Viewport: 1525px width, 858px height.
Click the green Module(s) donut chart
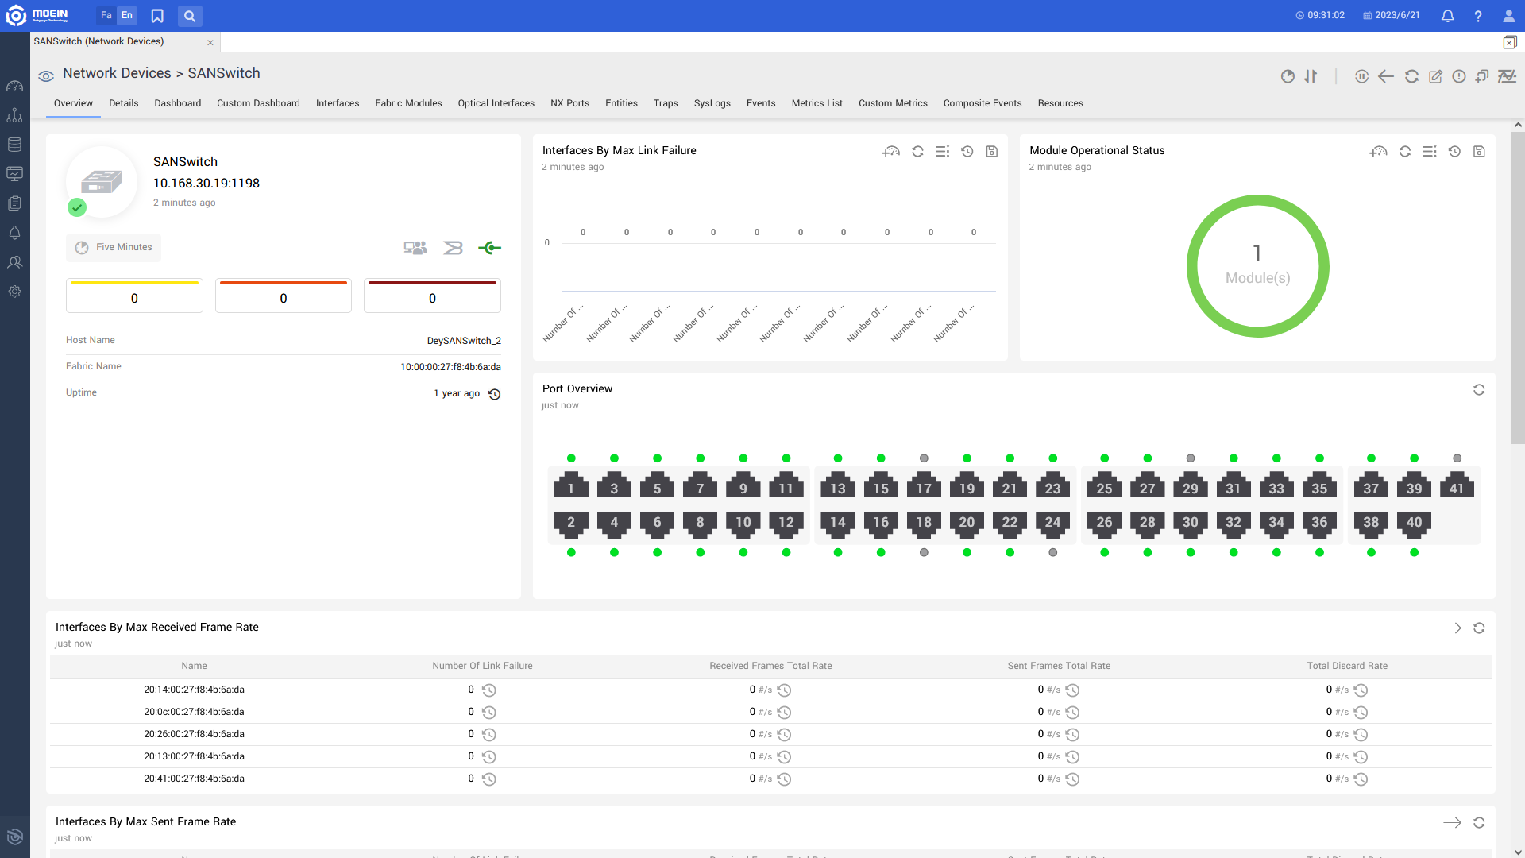1257,266
